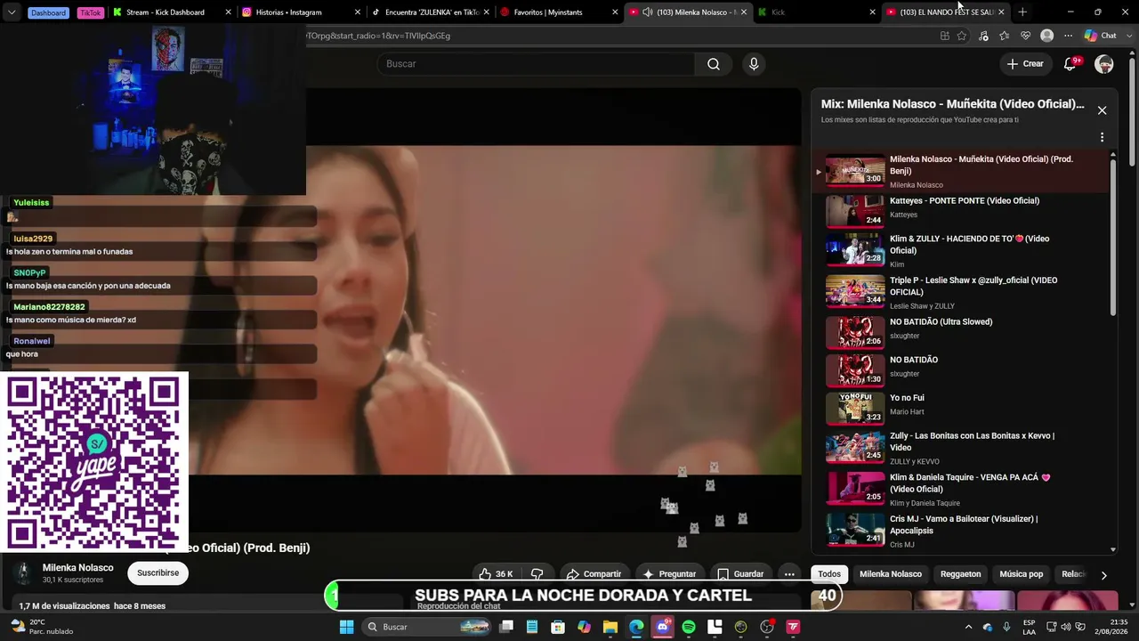
Task: Select the Música pop filter chip
Action: pyautogui.click(x=1021, y=574)
